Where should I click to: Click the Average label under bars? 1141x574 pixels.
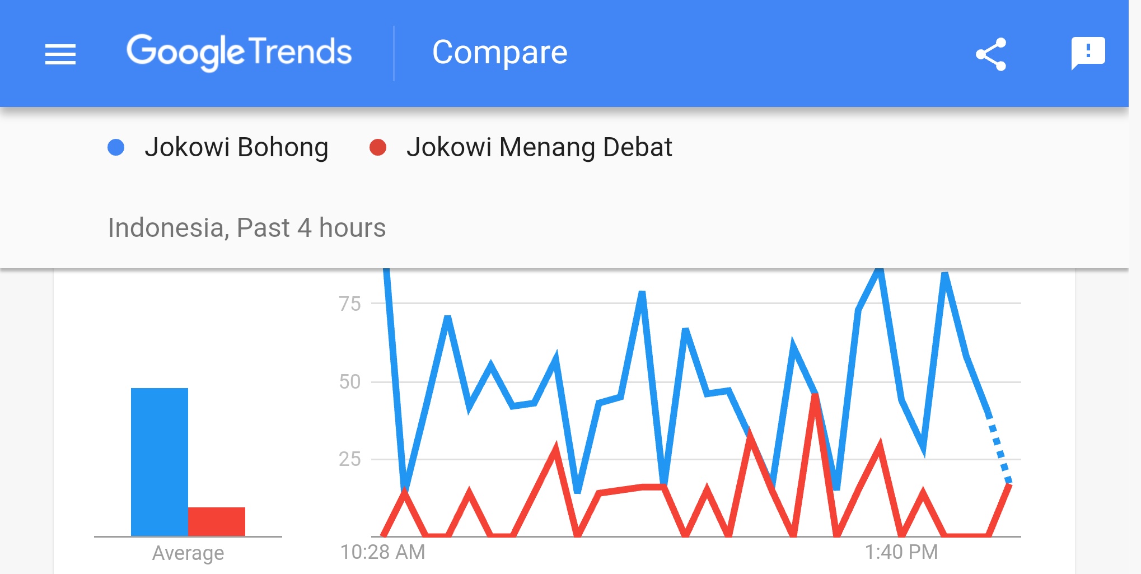[x=188, y=553]
